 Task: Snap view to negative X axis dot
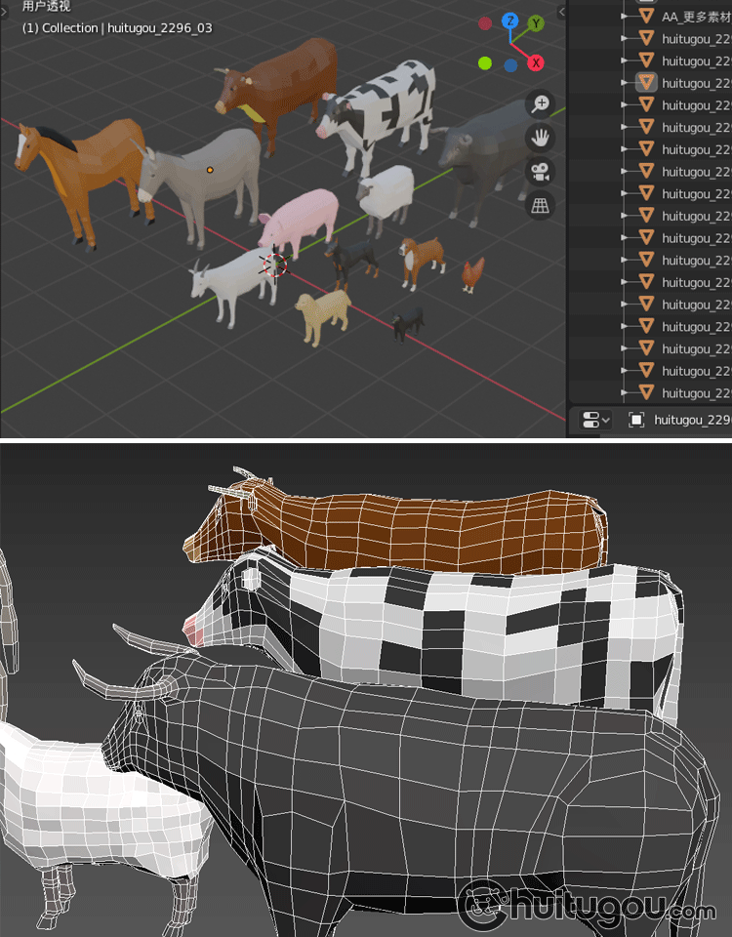click(x=485, y=23)
